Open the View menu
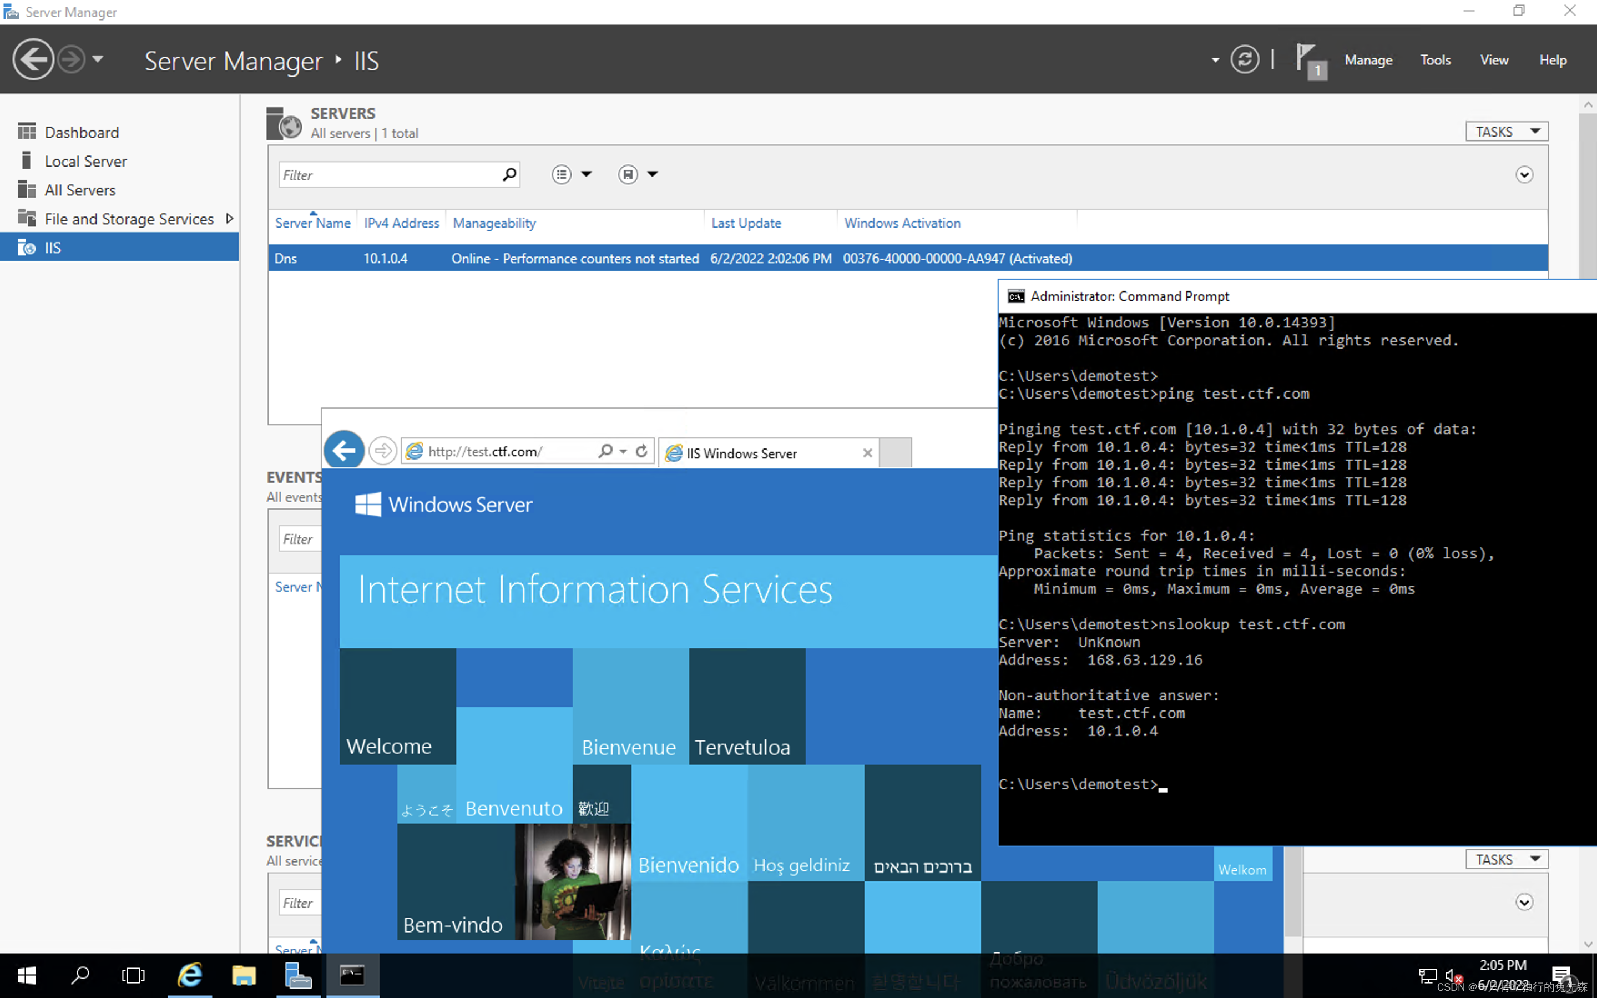Image resolution: width=1597 pixels, height=998 pixels. click(x=1494, y=60)
